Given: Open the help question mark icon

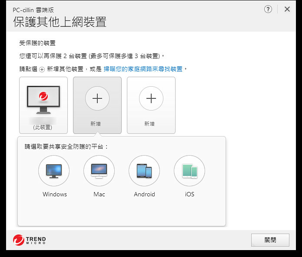Looking at the screenshot, I should [x=268, y=9].
